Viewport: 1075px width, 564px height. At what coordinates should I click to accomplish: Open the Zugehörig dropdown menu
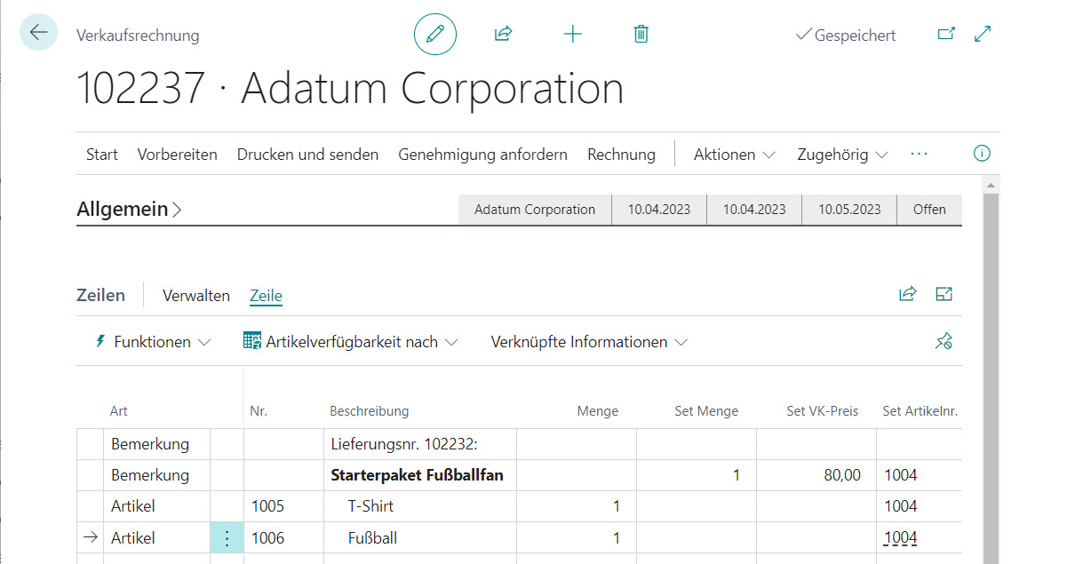pos(842,155)
